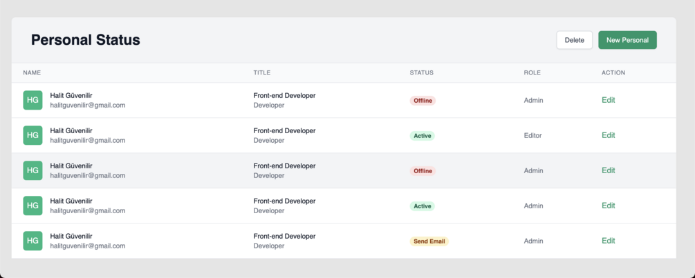Click the Offline badge in the third row
Viewport: 695px width, 278px height.
pyautogui.click(x=423, y=171)
